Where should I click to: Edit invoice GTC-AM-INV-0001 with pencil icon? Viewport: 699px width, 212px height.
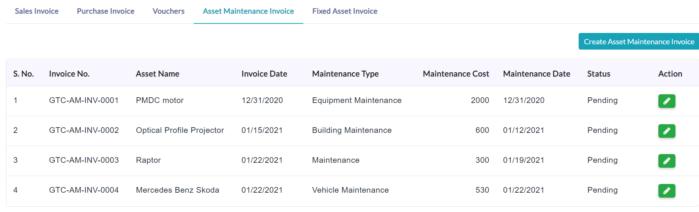(667, 101)
